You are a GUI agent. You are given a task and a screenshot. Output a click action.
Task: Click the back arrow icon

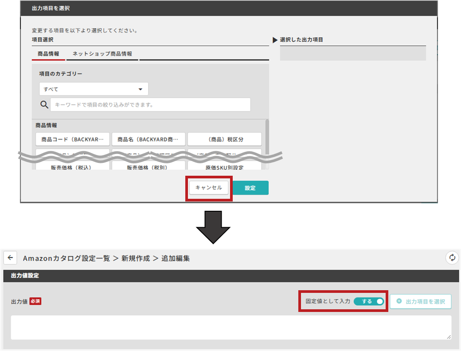(x=10, y=258)
